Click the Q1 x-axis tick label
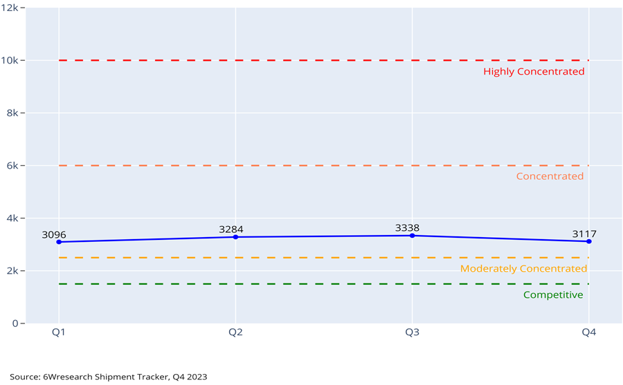 pyautogui.click(x=59, y=332)
